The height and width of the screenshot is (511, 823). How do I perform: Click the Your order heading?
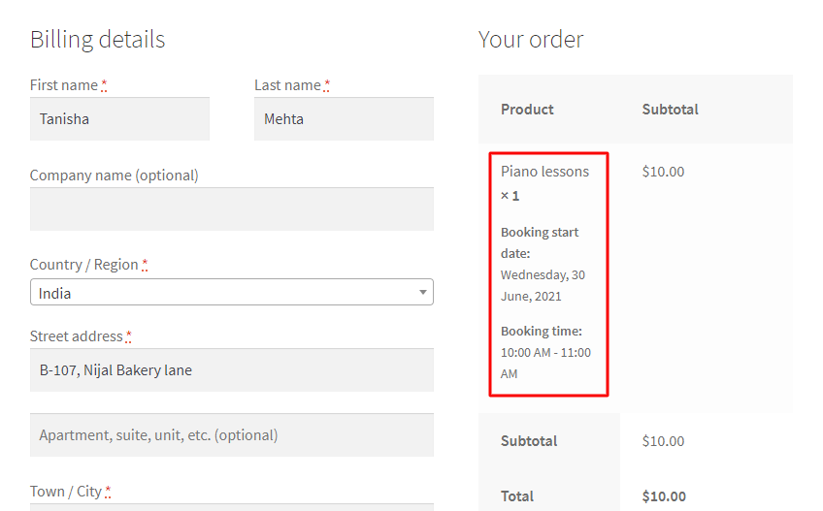[x=531, y=40]
